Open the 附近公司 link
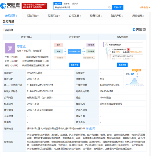151x156 pixels. point(91,129)
